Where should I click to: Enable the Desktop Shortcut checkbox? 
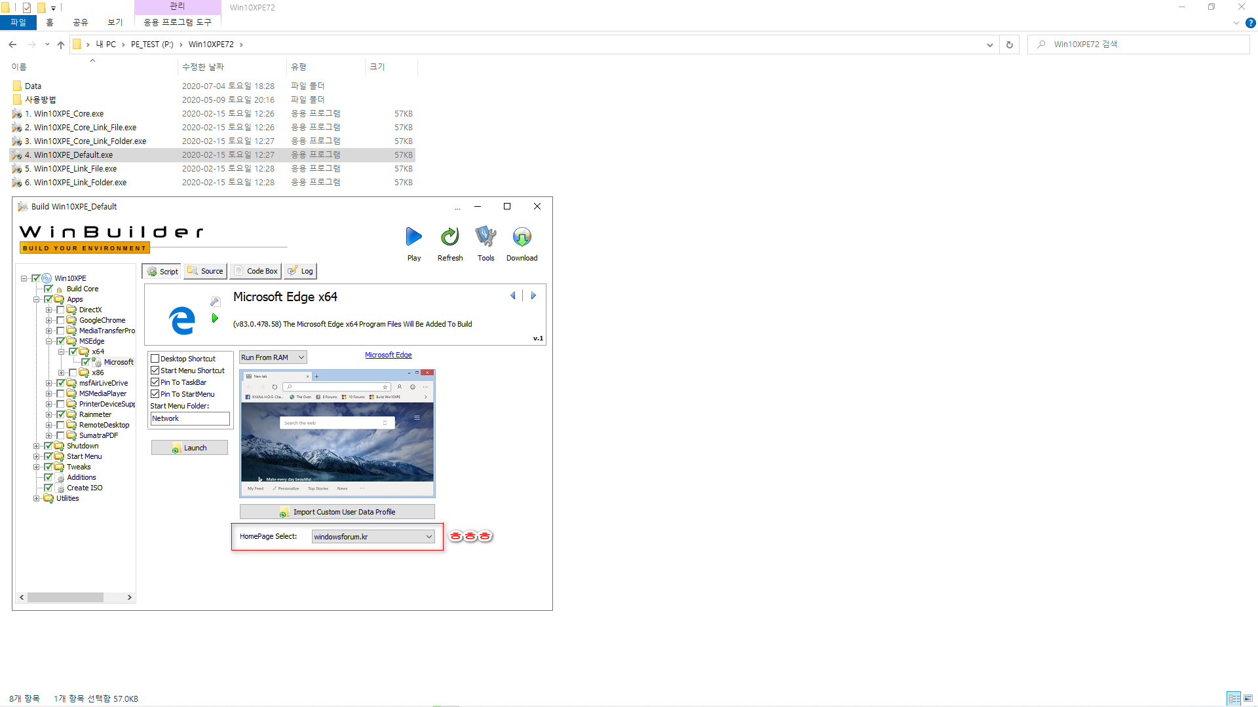point(155,359)
